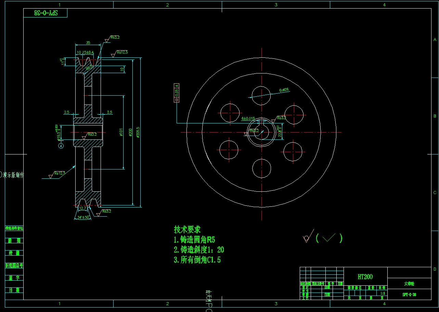Click the ø205.5 outer diameter dimension
Image resolution: width=439 pixels, height=312 pixels.
(x=138, y=133)
